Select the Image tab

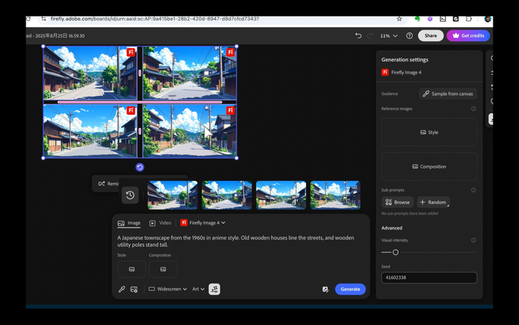coord(129,223)
